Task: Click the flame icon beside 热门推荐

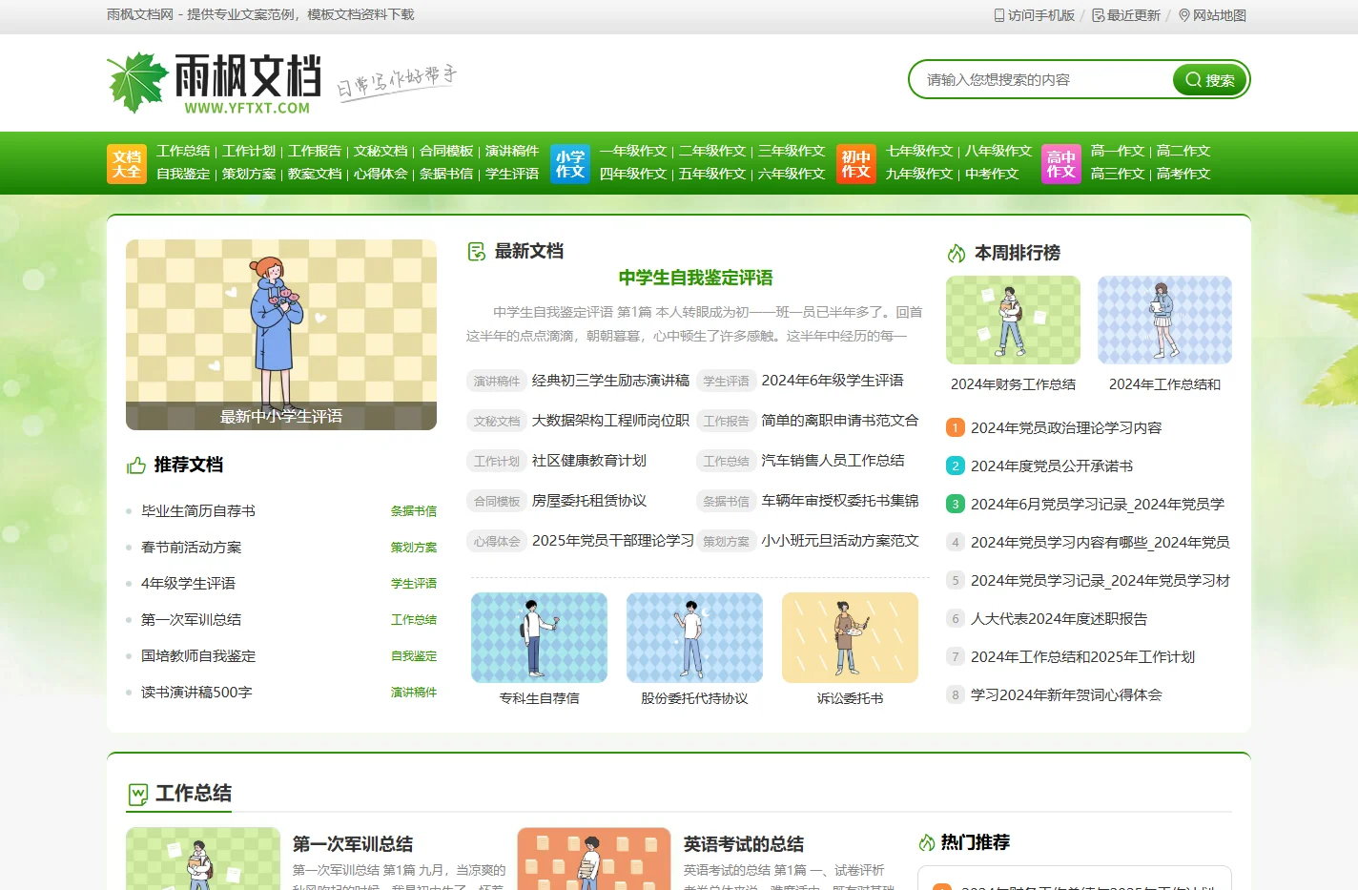Action: [927, 842]
